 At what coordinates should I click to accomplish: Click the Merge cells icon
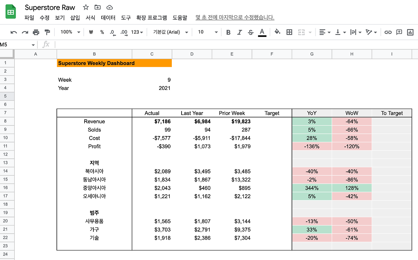(x=301, y=32)
